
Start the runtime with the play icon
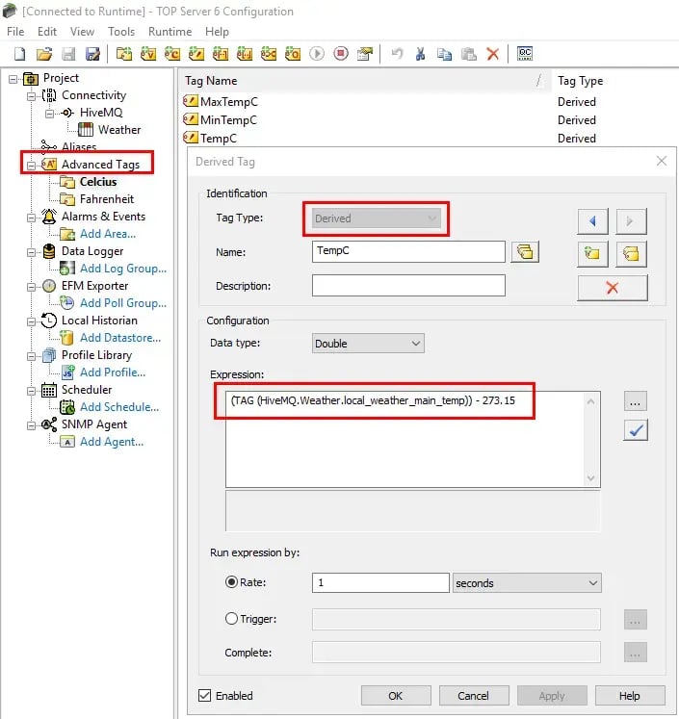(317, 54)
